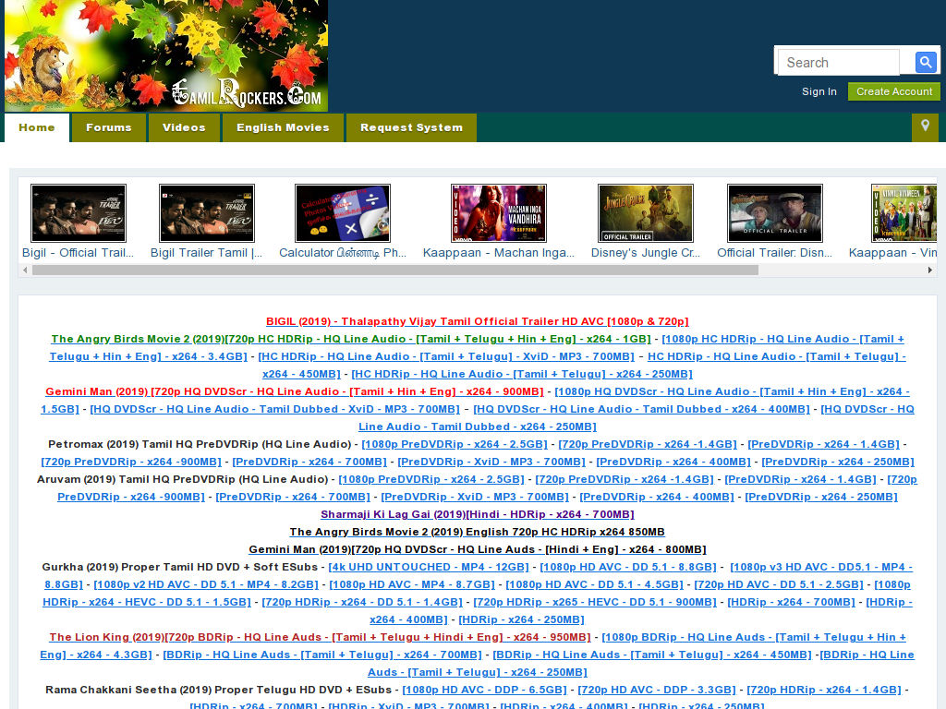Open Angry Birds Movie 2 English 850MB link
Screen dimensions: 946x709
478,532
